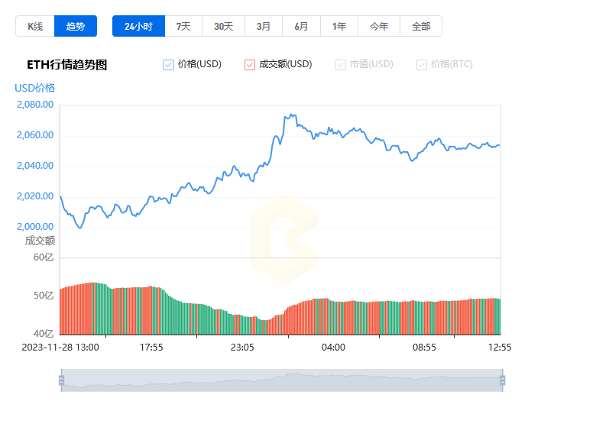The height and width of the screenshot is (430, 596).
Task: Uncheck the 成交额(USD) volume checkbox
Action: [x=250, y=65]
